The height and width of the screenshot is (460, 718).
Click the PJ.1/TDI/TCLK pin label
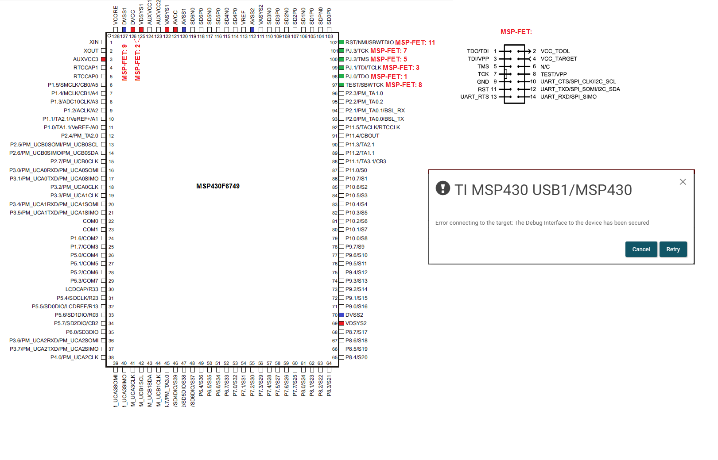click(363, 68)
